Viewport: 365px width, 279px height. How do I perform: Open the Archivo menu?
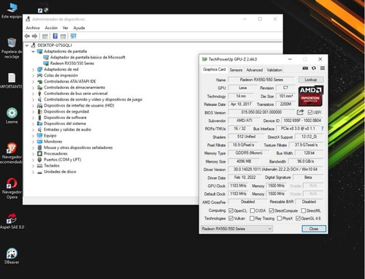[33, 28]
